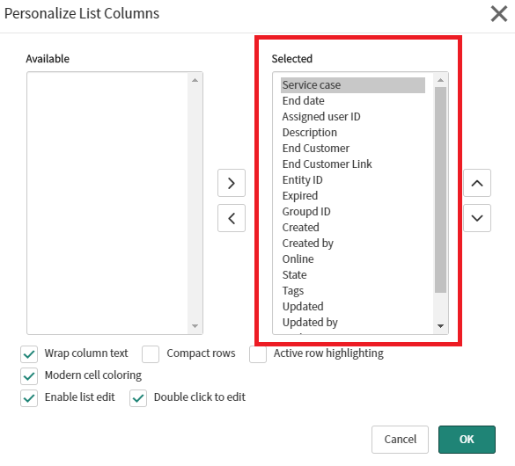Screen dimensions: 515x466
Task: Click the Selected list scrollbar thumb
Action: coord(440,190)
